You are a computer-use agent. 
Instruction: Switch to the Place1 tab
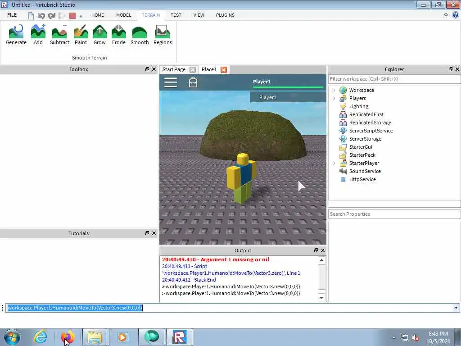coord(209,69)
